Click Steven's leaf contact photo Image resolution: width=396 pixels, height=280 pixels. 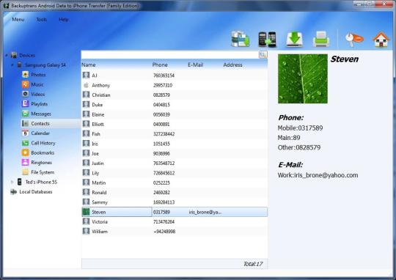303,78
